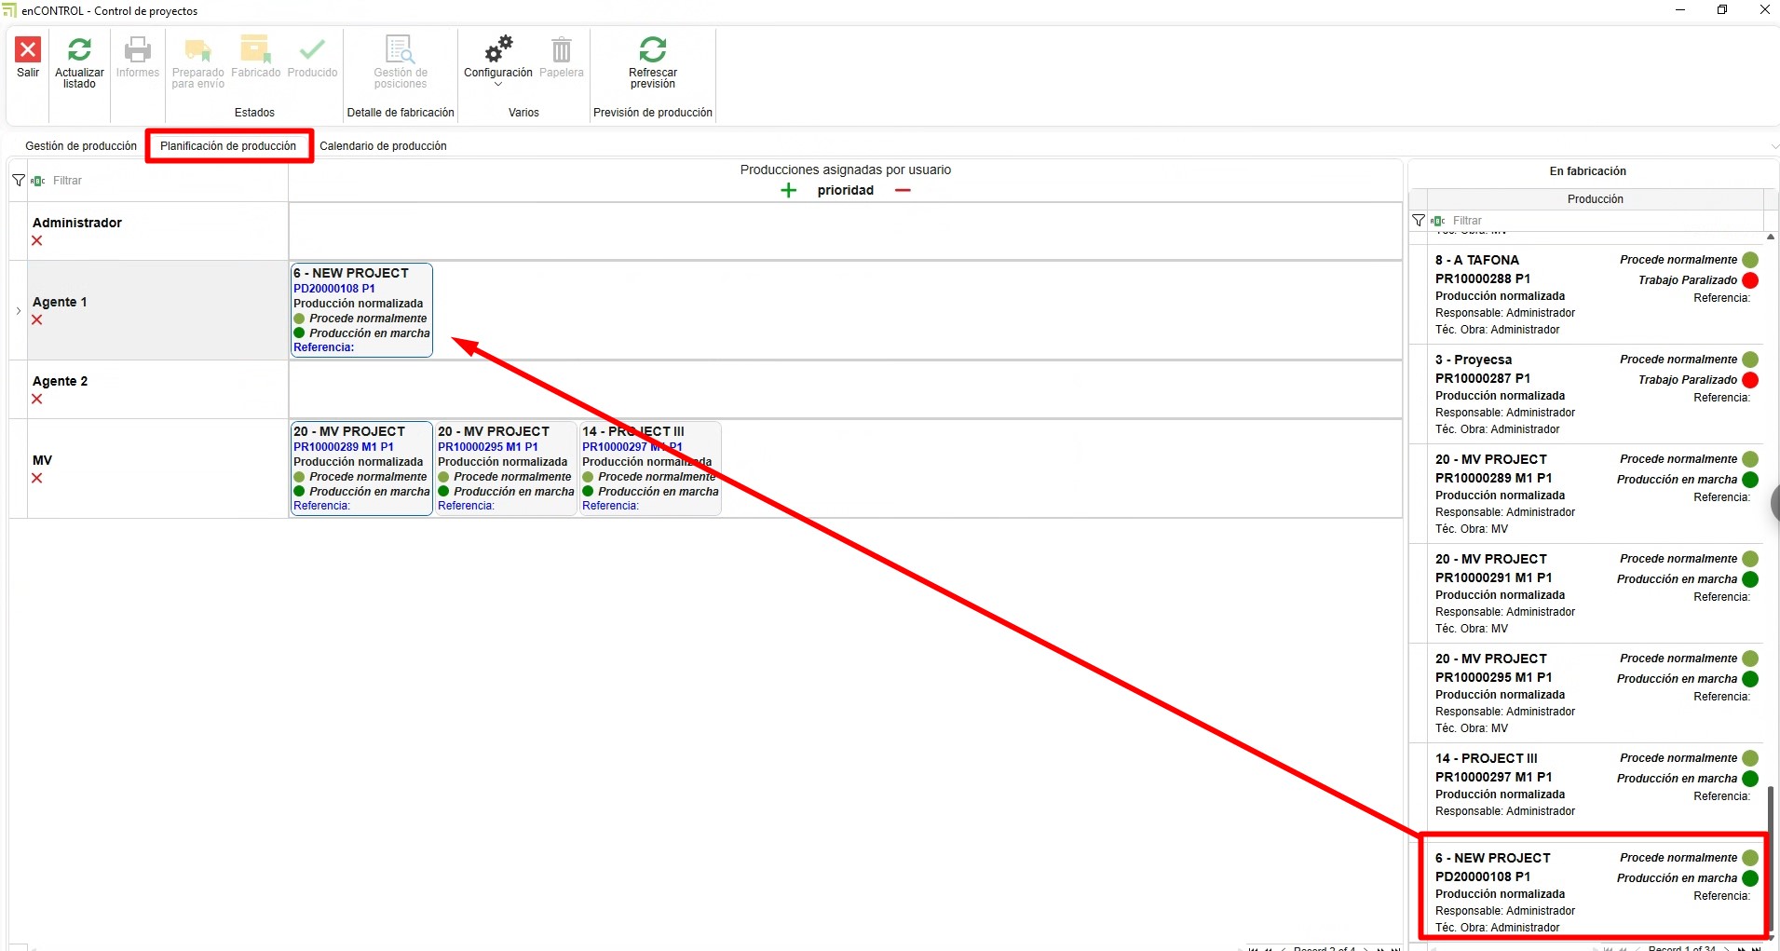Click Refrescar previsión icon
The height and width of the screenshot is (951, 1780).
653,49
